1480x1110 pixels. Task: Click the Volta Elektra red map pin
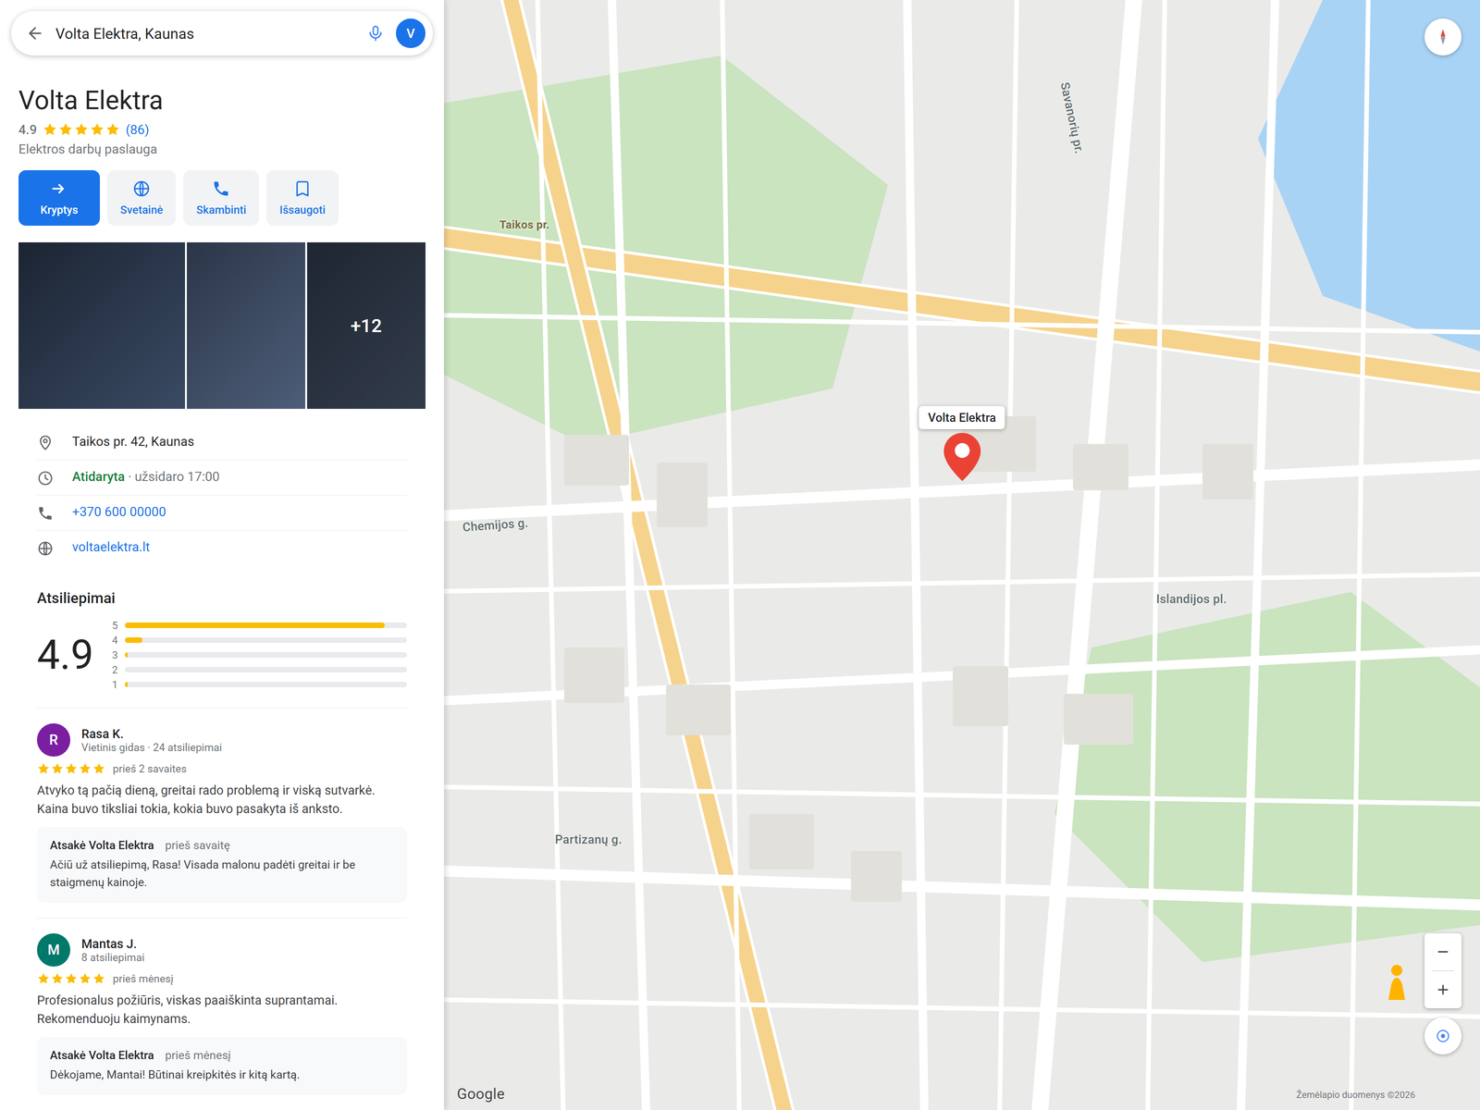[962, 456]
